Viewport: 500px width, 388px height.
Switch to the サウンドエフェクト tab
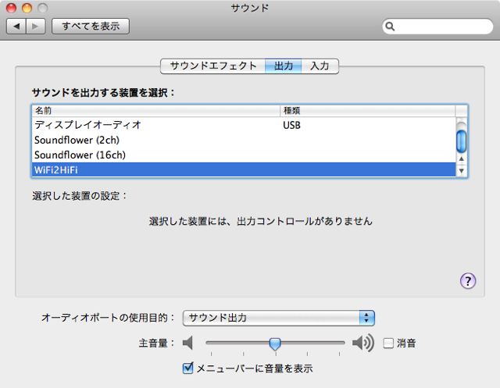[213, 66]
